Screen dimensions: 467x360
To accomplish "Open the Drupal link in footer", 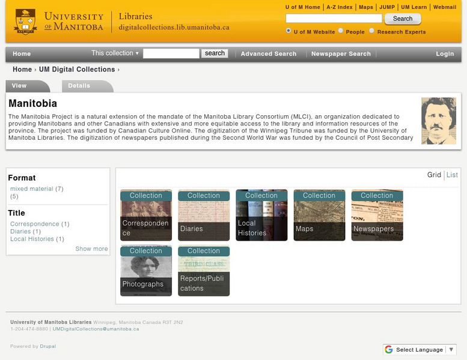I will coord(48,346).
